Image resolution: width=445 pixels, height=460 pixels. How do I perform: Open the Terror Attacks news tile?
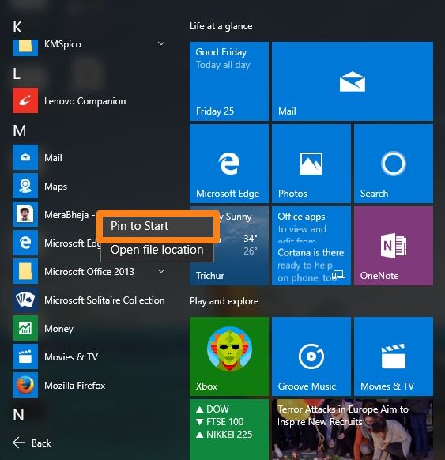(x=353, y=429)
